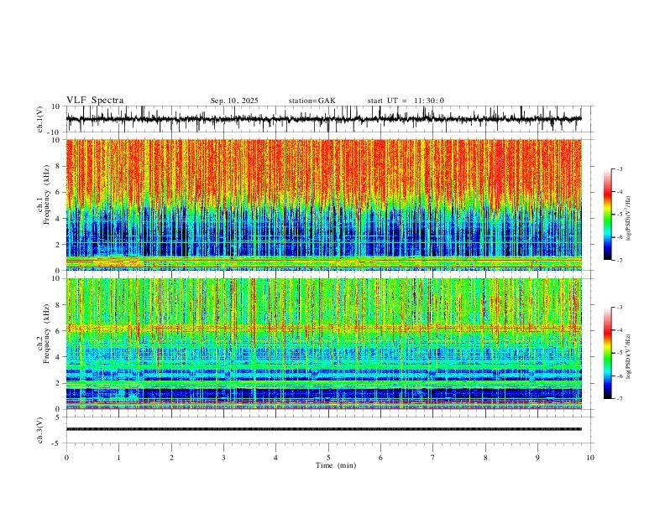
Task: Click the "-10" tick on ch.1(V) axis
Action: pyautogui.click(x=55, y=132)
